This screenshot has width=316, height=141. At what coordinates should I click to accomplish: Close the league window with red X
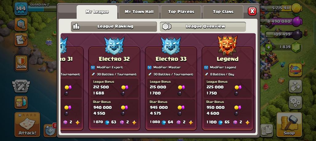pos(252,11)
